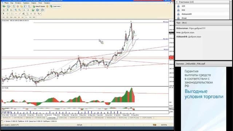Screen dimensions: 233x131
Task: Select the GOLD,Daily chart tab
Action: coord(52,118)
